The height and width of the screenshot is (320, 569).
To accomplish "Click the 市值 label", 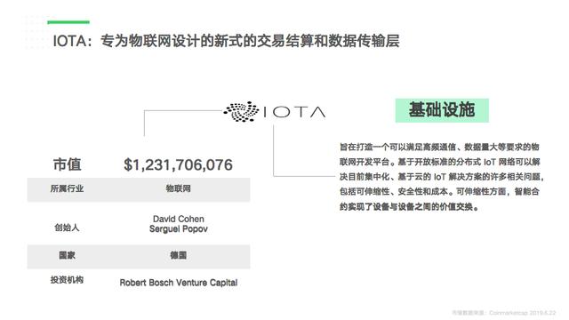I will 68,164.
